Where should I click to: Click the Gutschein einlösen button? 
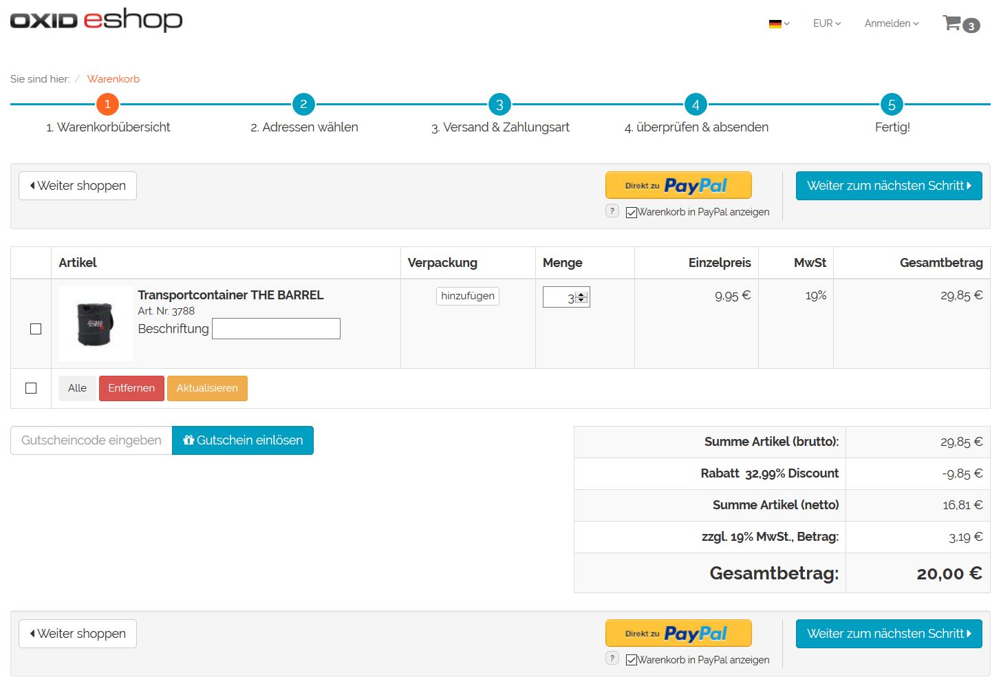tap(242, 440)
